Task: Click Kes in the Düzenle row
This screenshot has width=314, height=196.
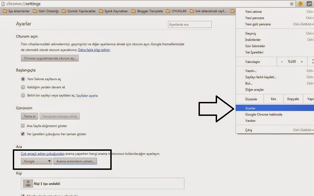Action: pos(273,99)
